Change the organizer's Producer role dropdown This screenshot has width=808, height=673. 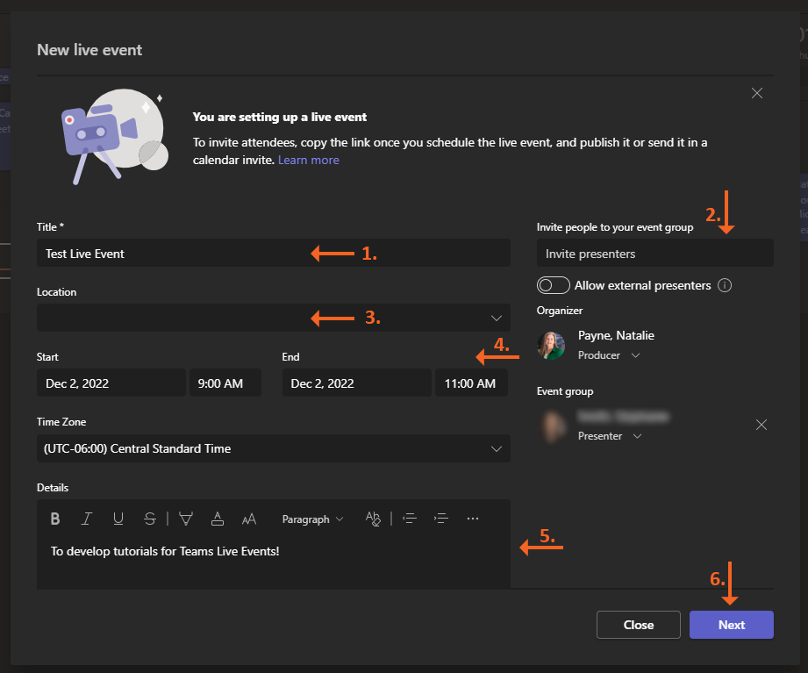coord(609,355)
